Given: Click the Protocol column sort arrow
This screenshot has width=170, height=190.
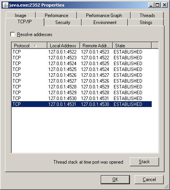Looking at the screenshot, I should (35, 45).
